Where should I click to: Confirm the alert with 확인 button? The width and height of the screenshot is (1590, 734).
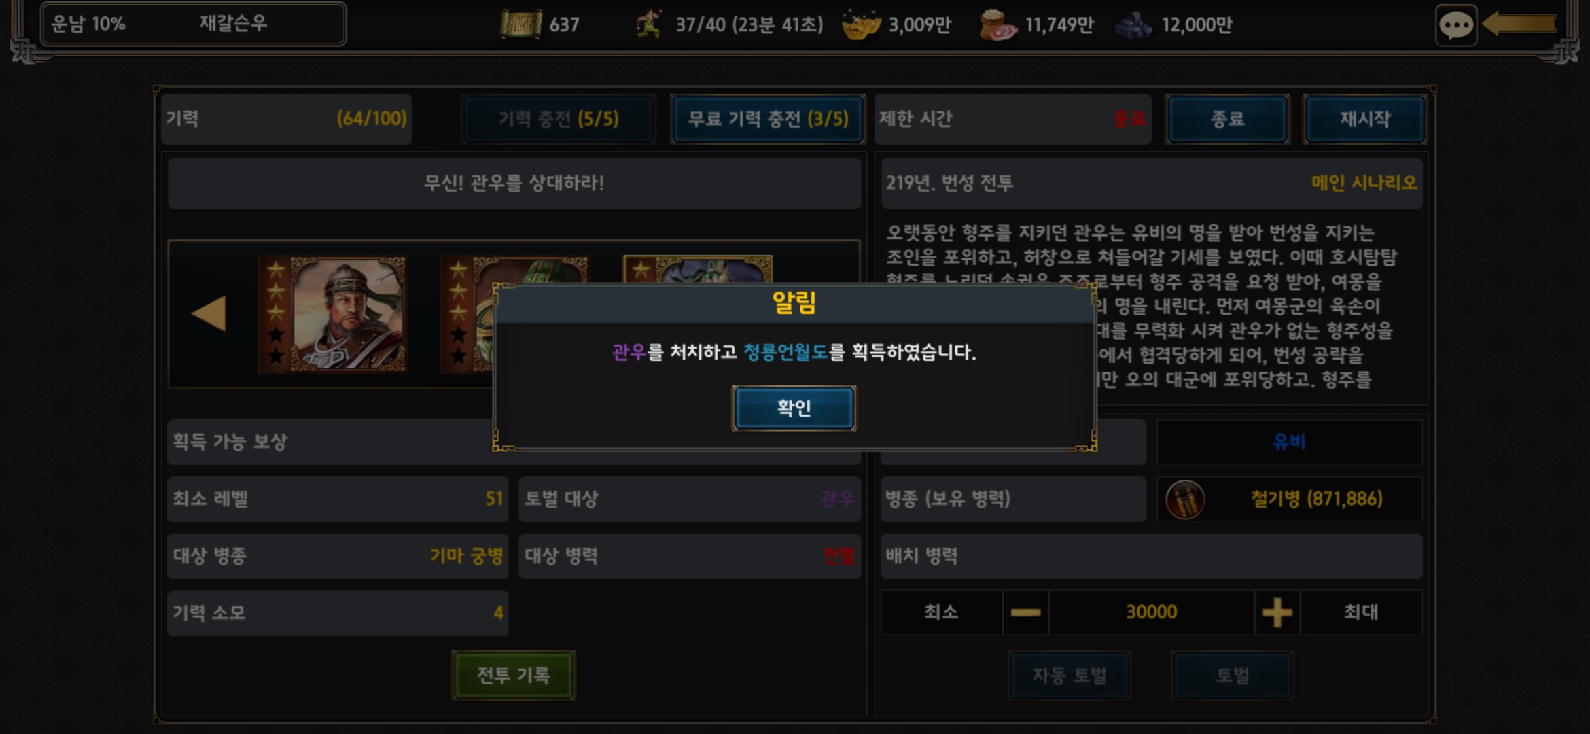click(x=794, y=408)
